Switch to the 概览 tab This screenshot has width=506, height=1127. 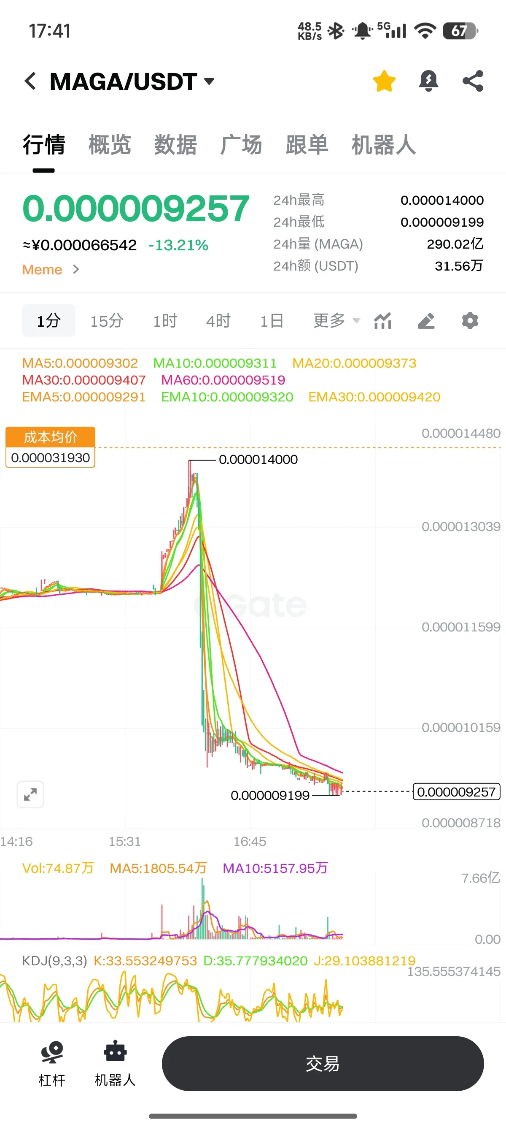(110, 145)
